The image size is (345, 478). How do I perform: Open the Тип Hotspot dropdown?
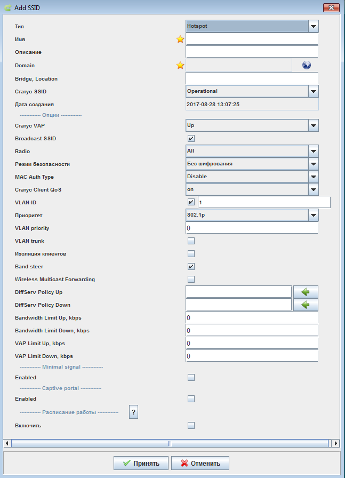click(x=313, y=26)
